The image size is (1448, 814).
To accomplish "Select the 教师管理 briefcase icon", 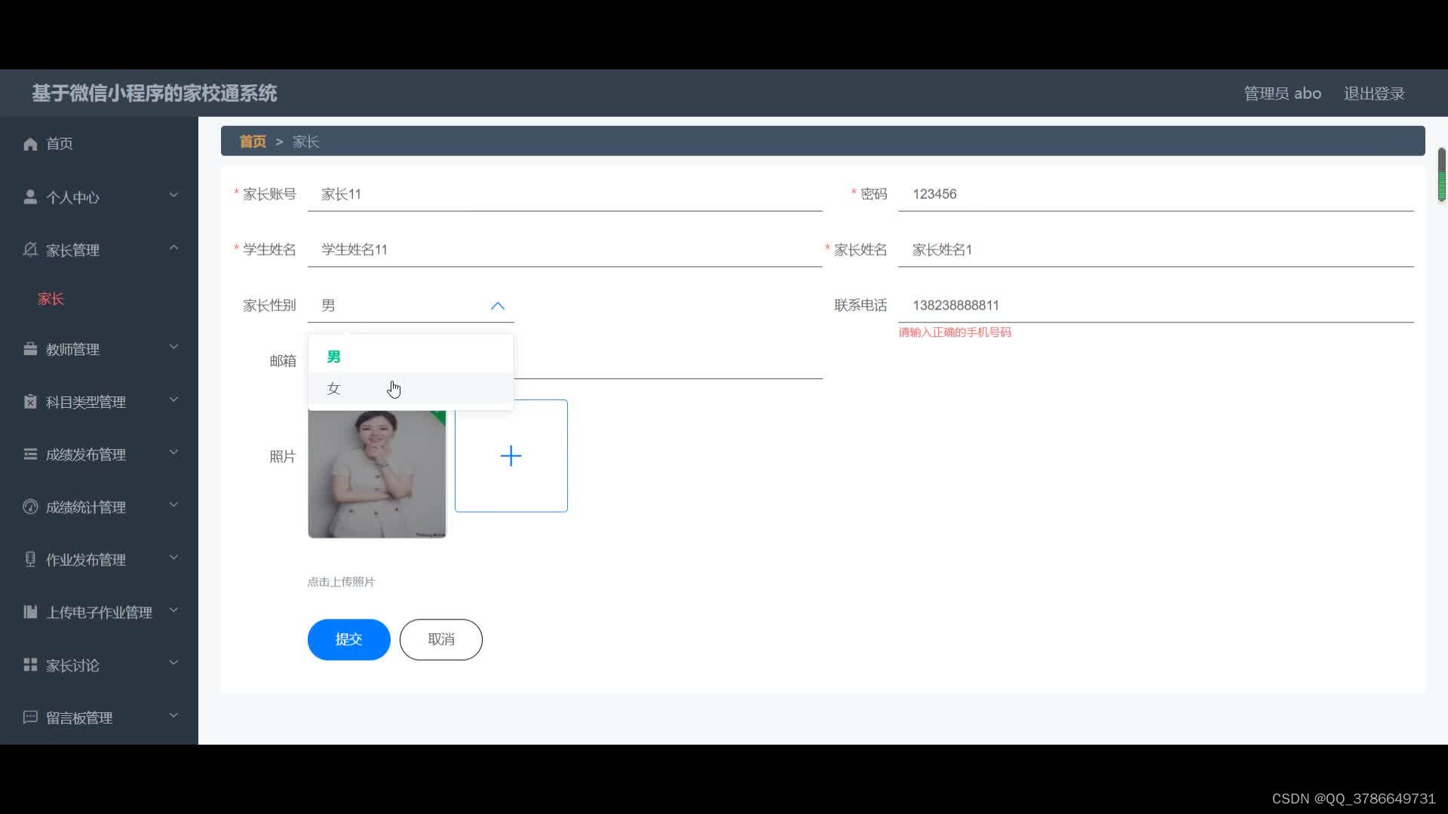I will pos(30,348).
